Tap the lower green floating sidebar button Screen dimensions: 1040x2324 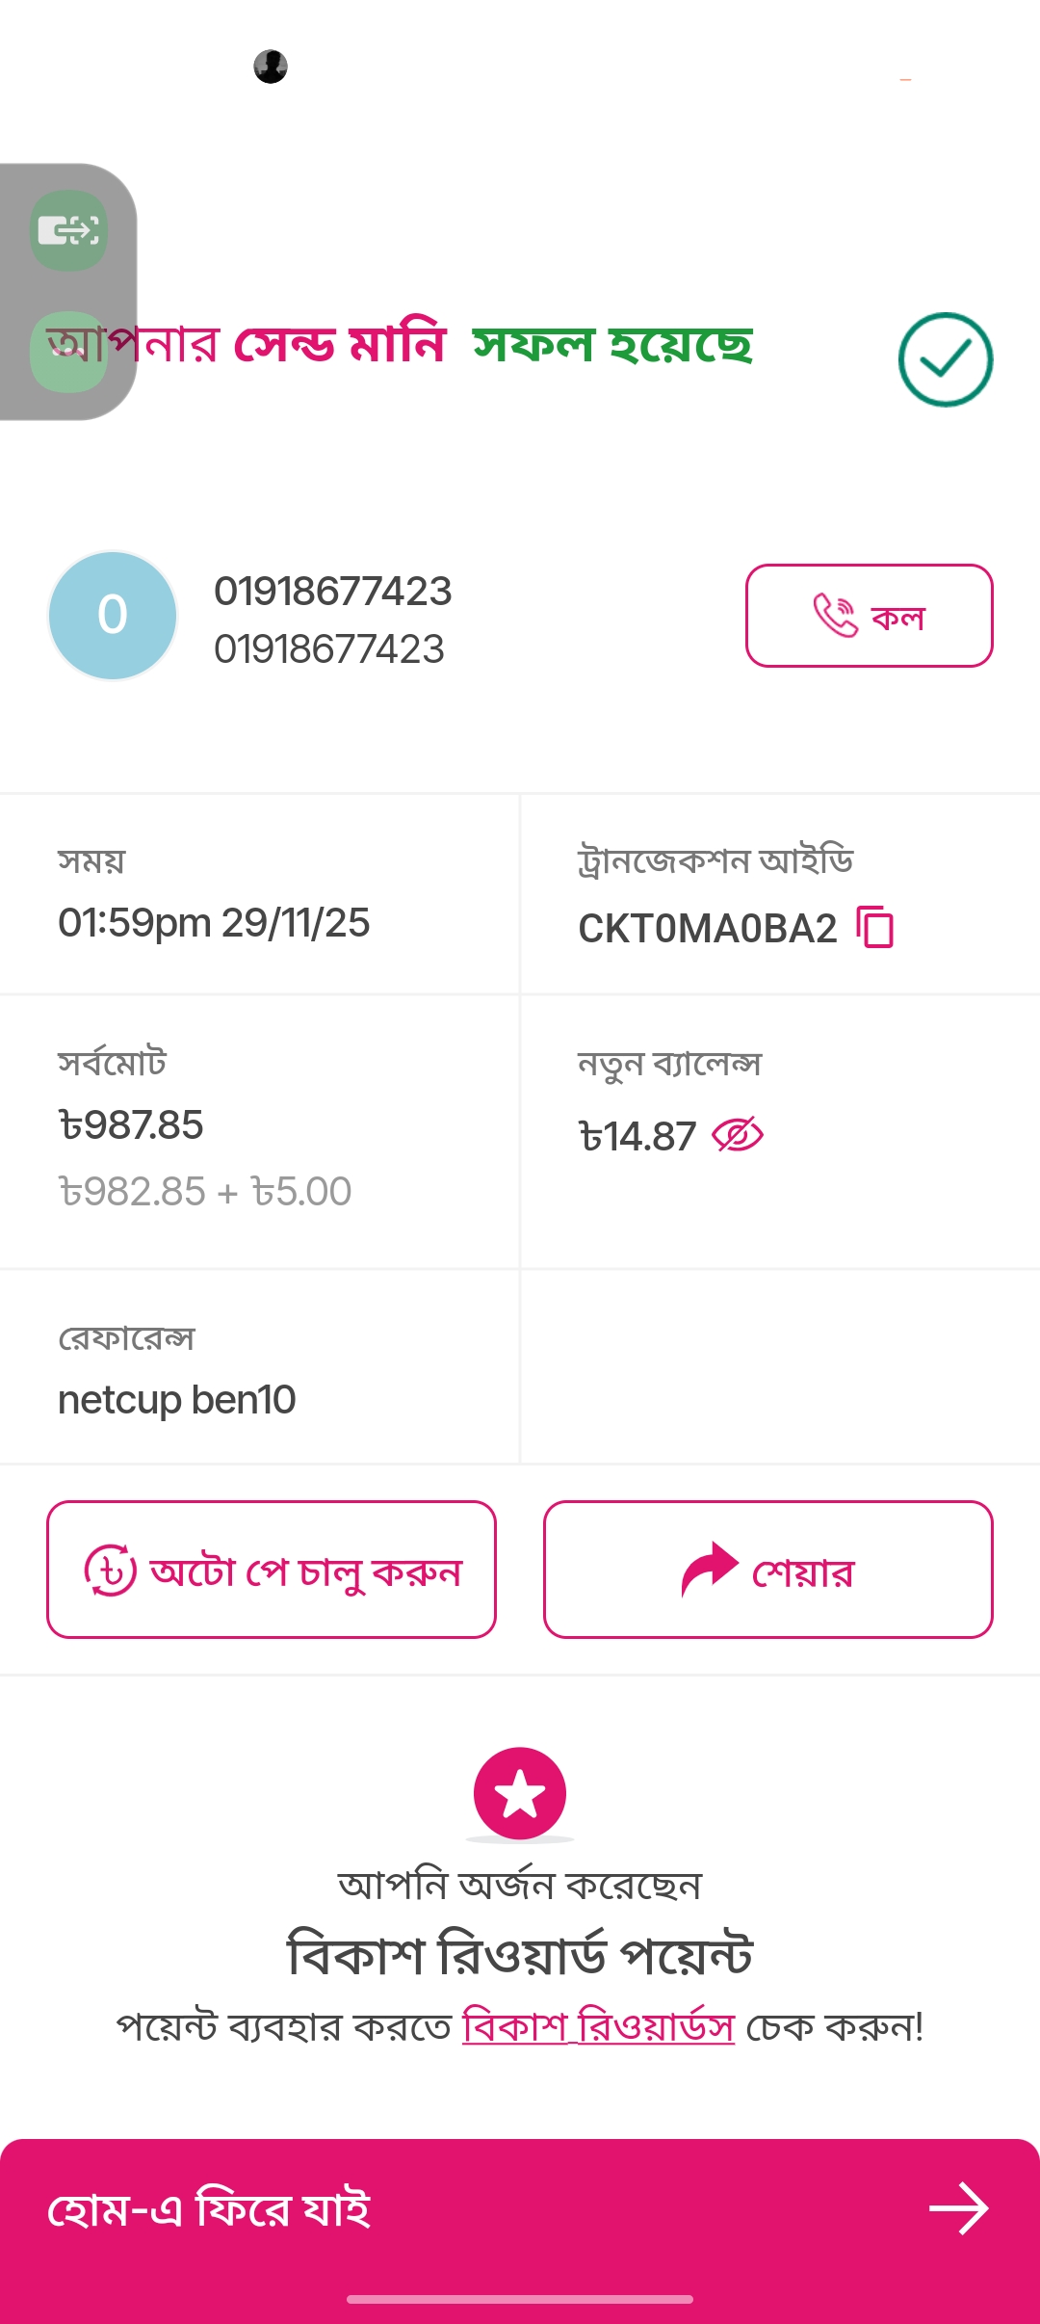tap(68, 353)
